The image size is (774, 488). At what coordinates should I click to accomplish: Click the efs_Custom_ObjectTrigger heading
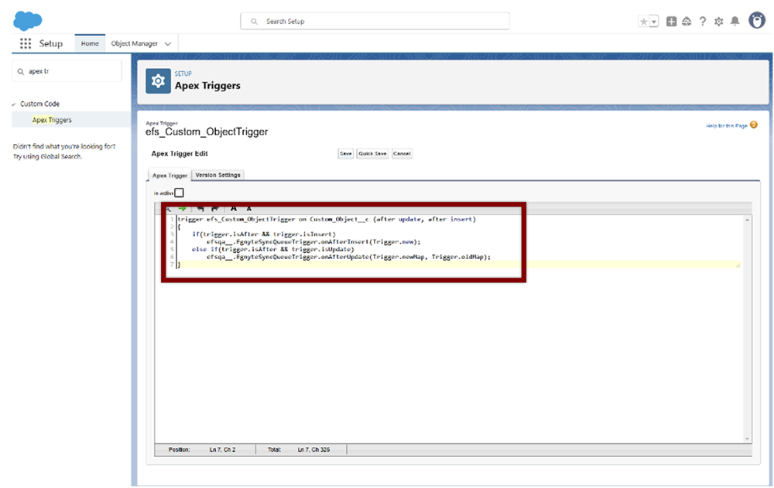pos(207,131)
